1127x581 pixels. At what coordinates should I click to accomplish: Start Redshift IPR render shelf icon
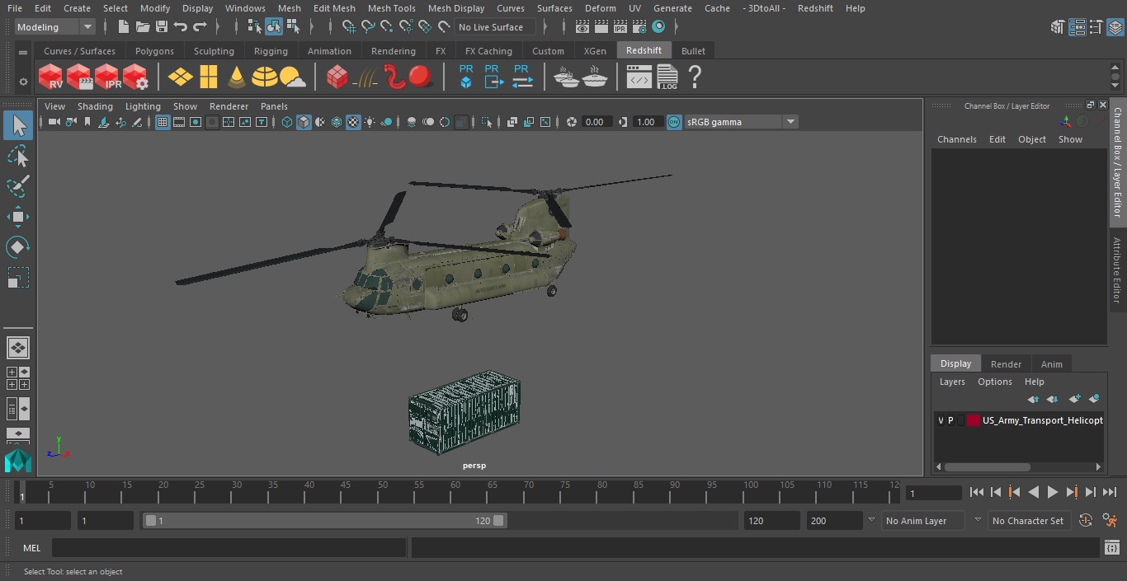[x=107, y=77]
